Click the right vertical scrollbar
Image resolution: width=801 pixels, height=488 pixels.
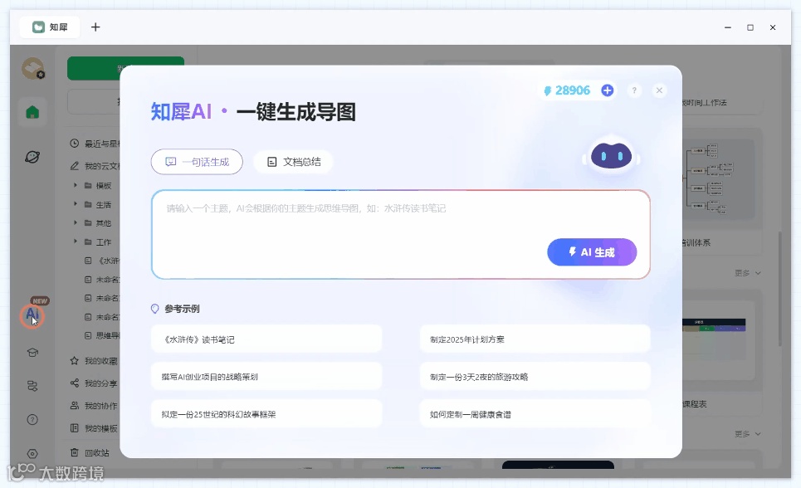[x=779, y=289]
